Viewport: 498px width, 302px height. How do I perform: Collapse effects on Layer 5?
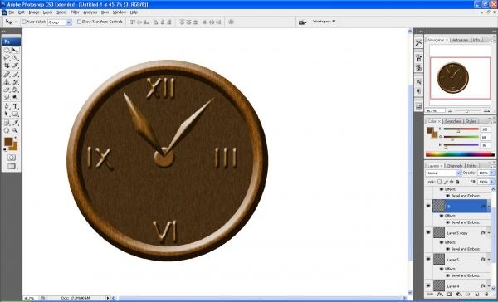[489, 260]
